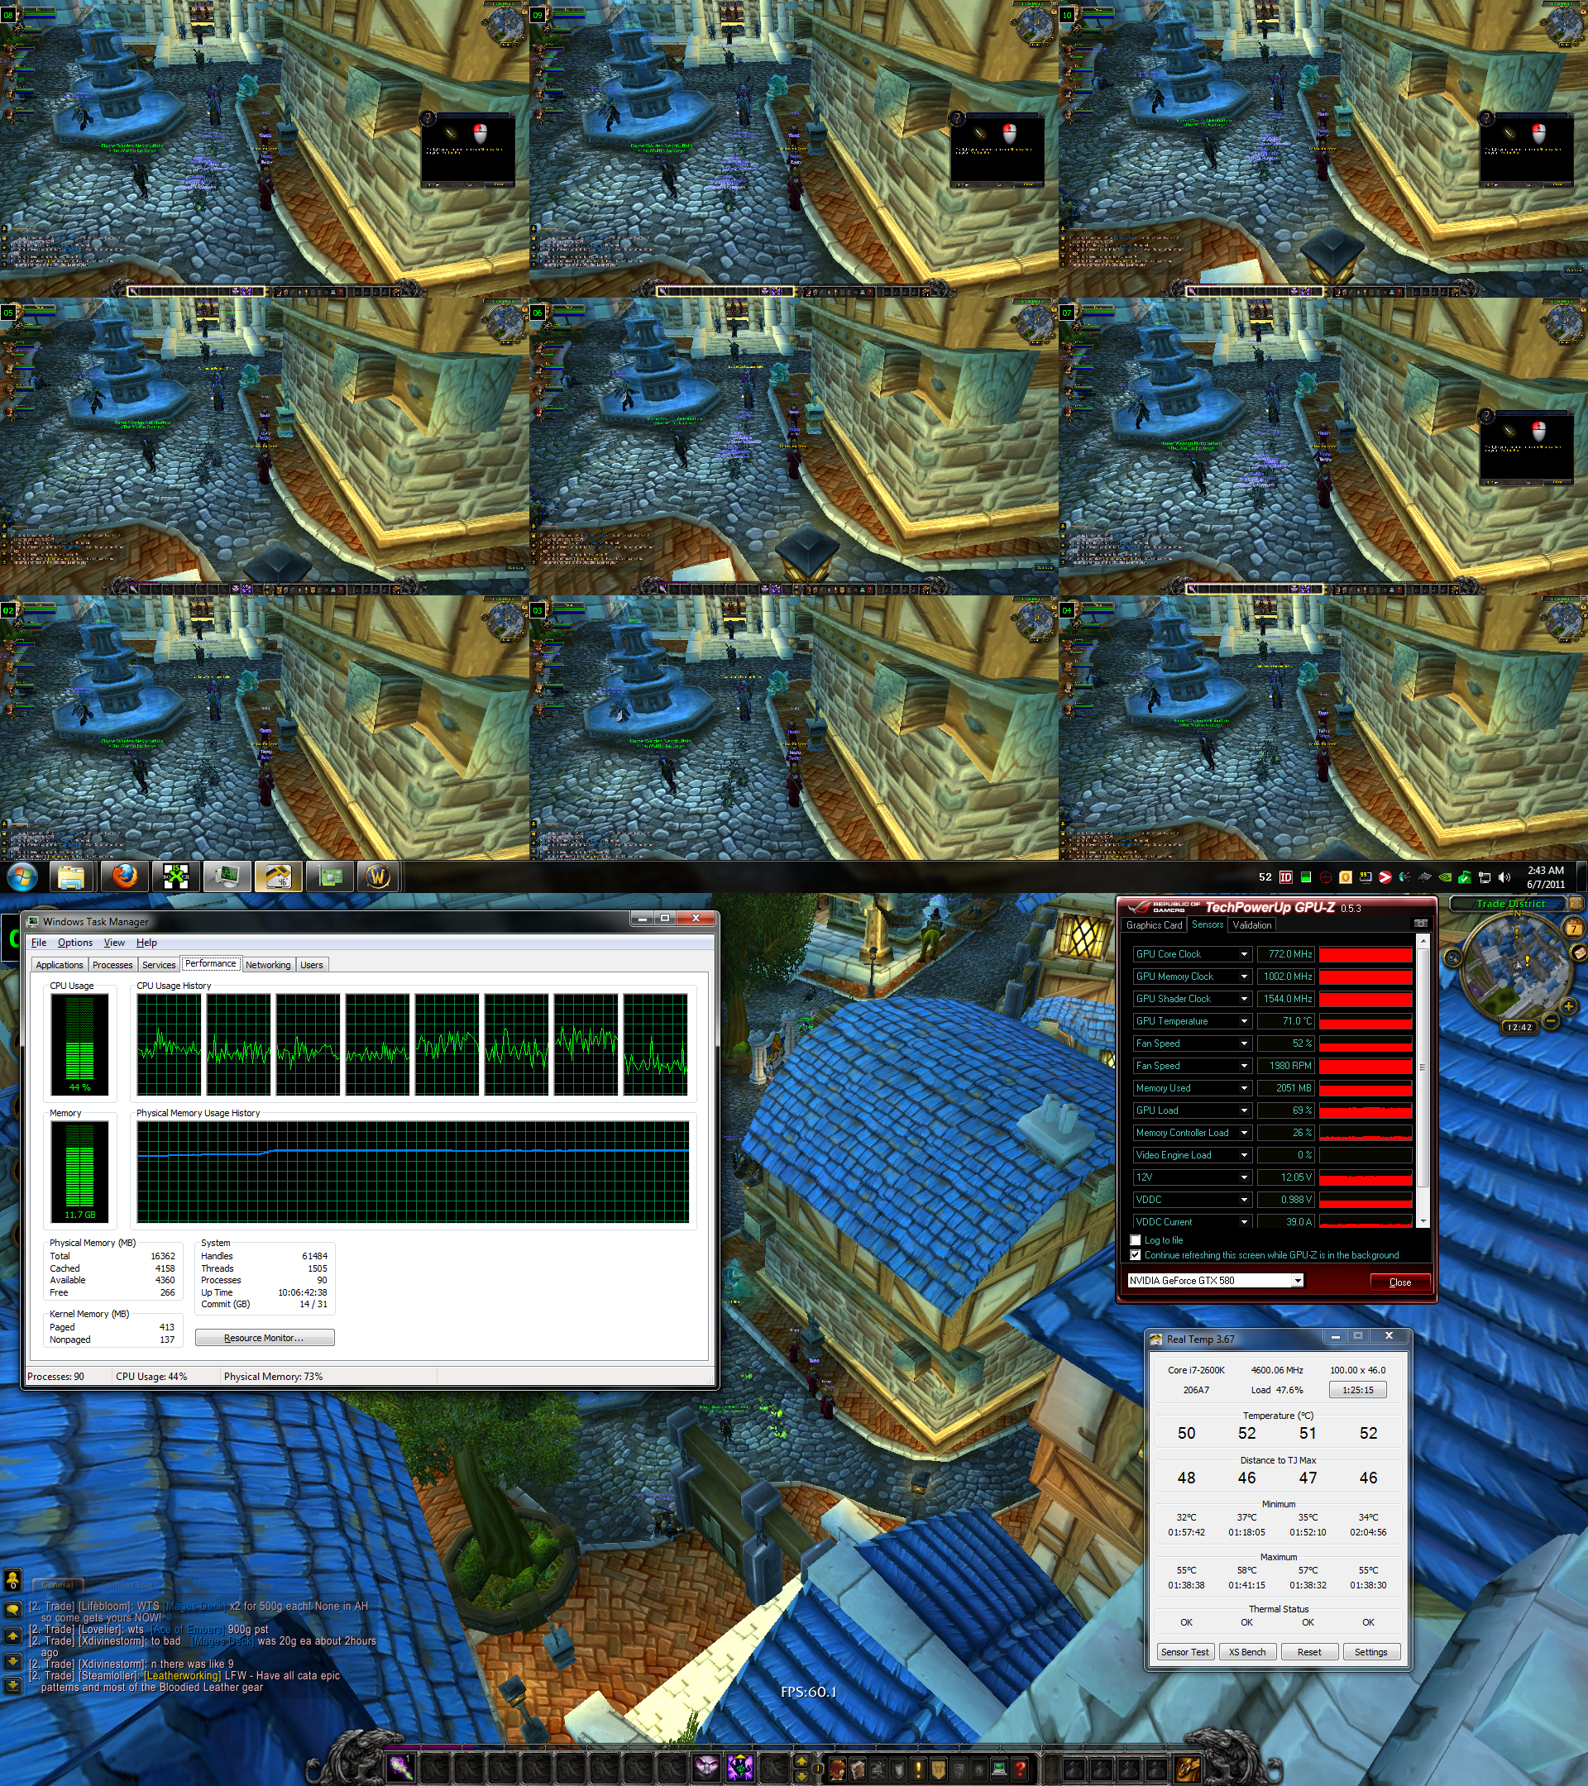Open Task Manager Options menu
The image size is (1588, 1786).
tap(75, 943)
